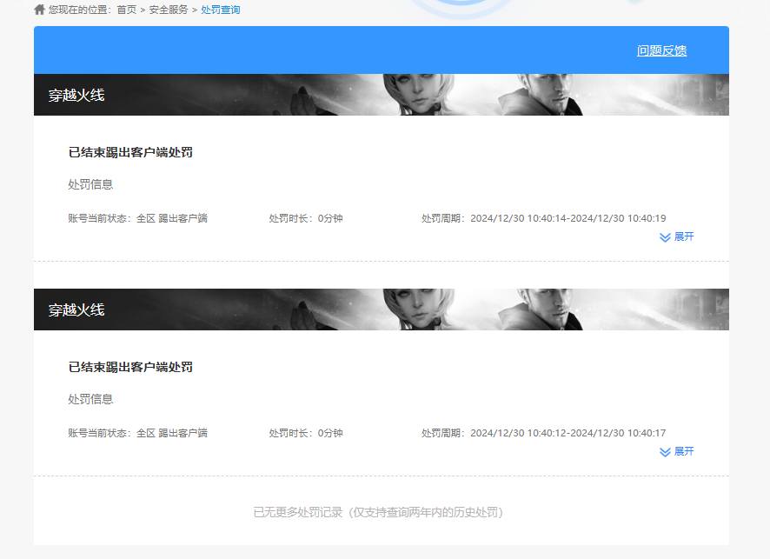Click 账号当前状态 text in first record
This screenshot has height=559, width=770.
pos(138,218)
